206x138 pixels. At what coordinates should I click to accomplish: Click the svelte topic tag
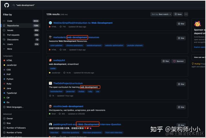[53, 69]
